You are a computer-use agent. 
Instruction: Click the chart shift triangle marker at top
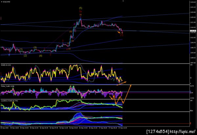pos(123,1)
